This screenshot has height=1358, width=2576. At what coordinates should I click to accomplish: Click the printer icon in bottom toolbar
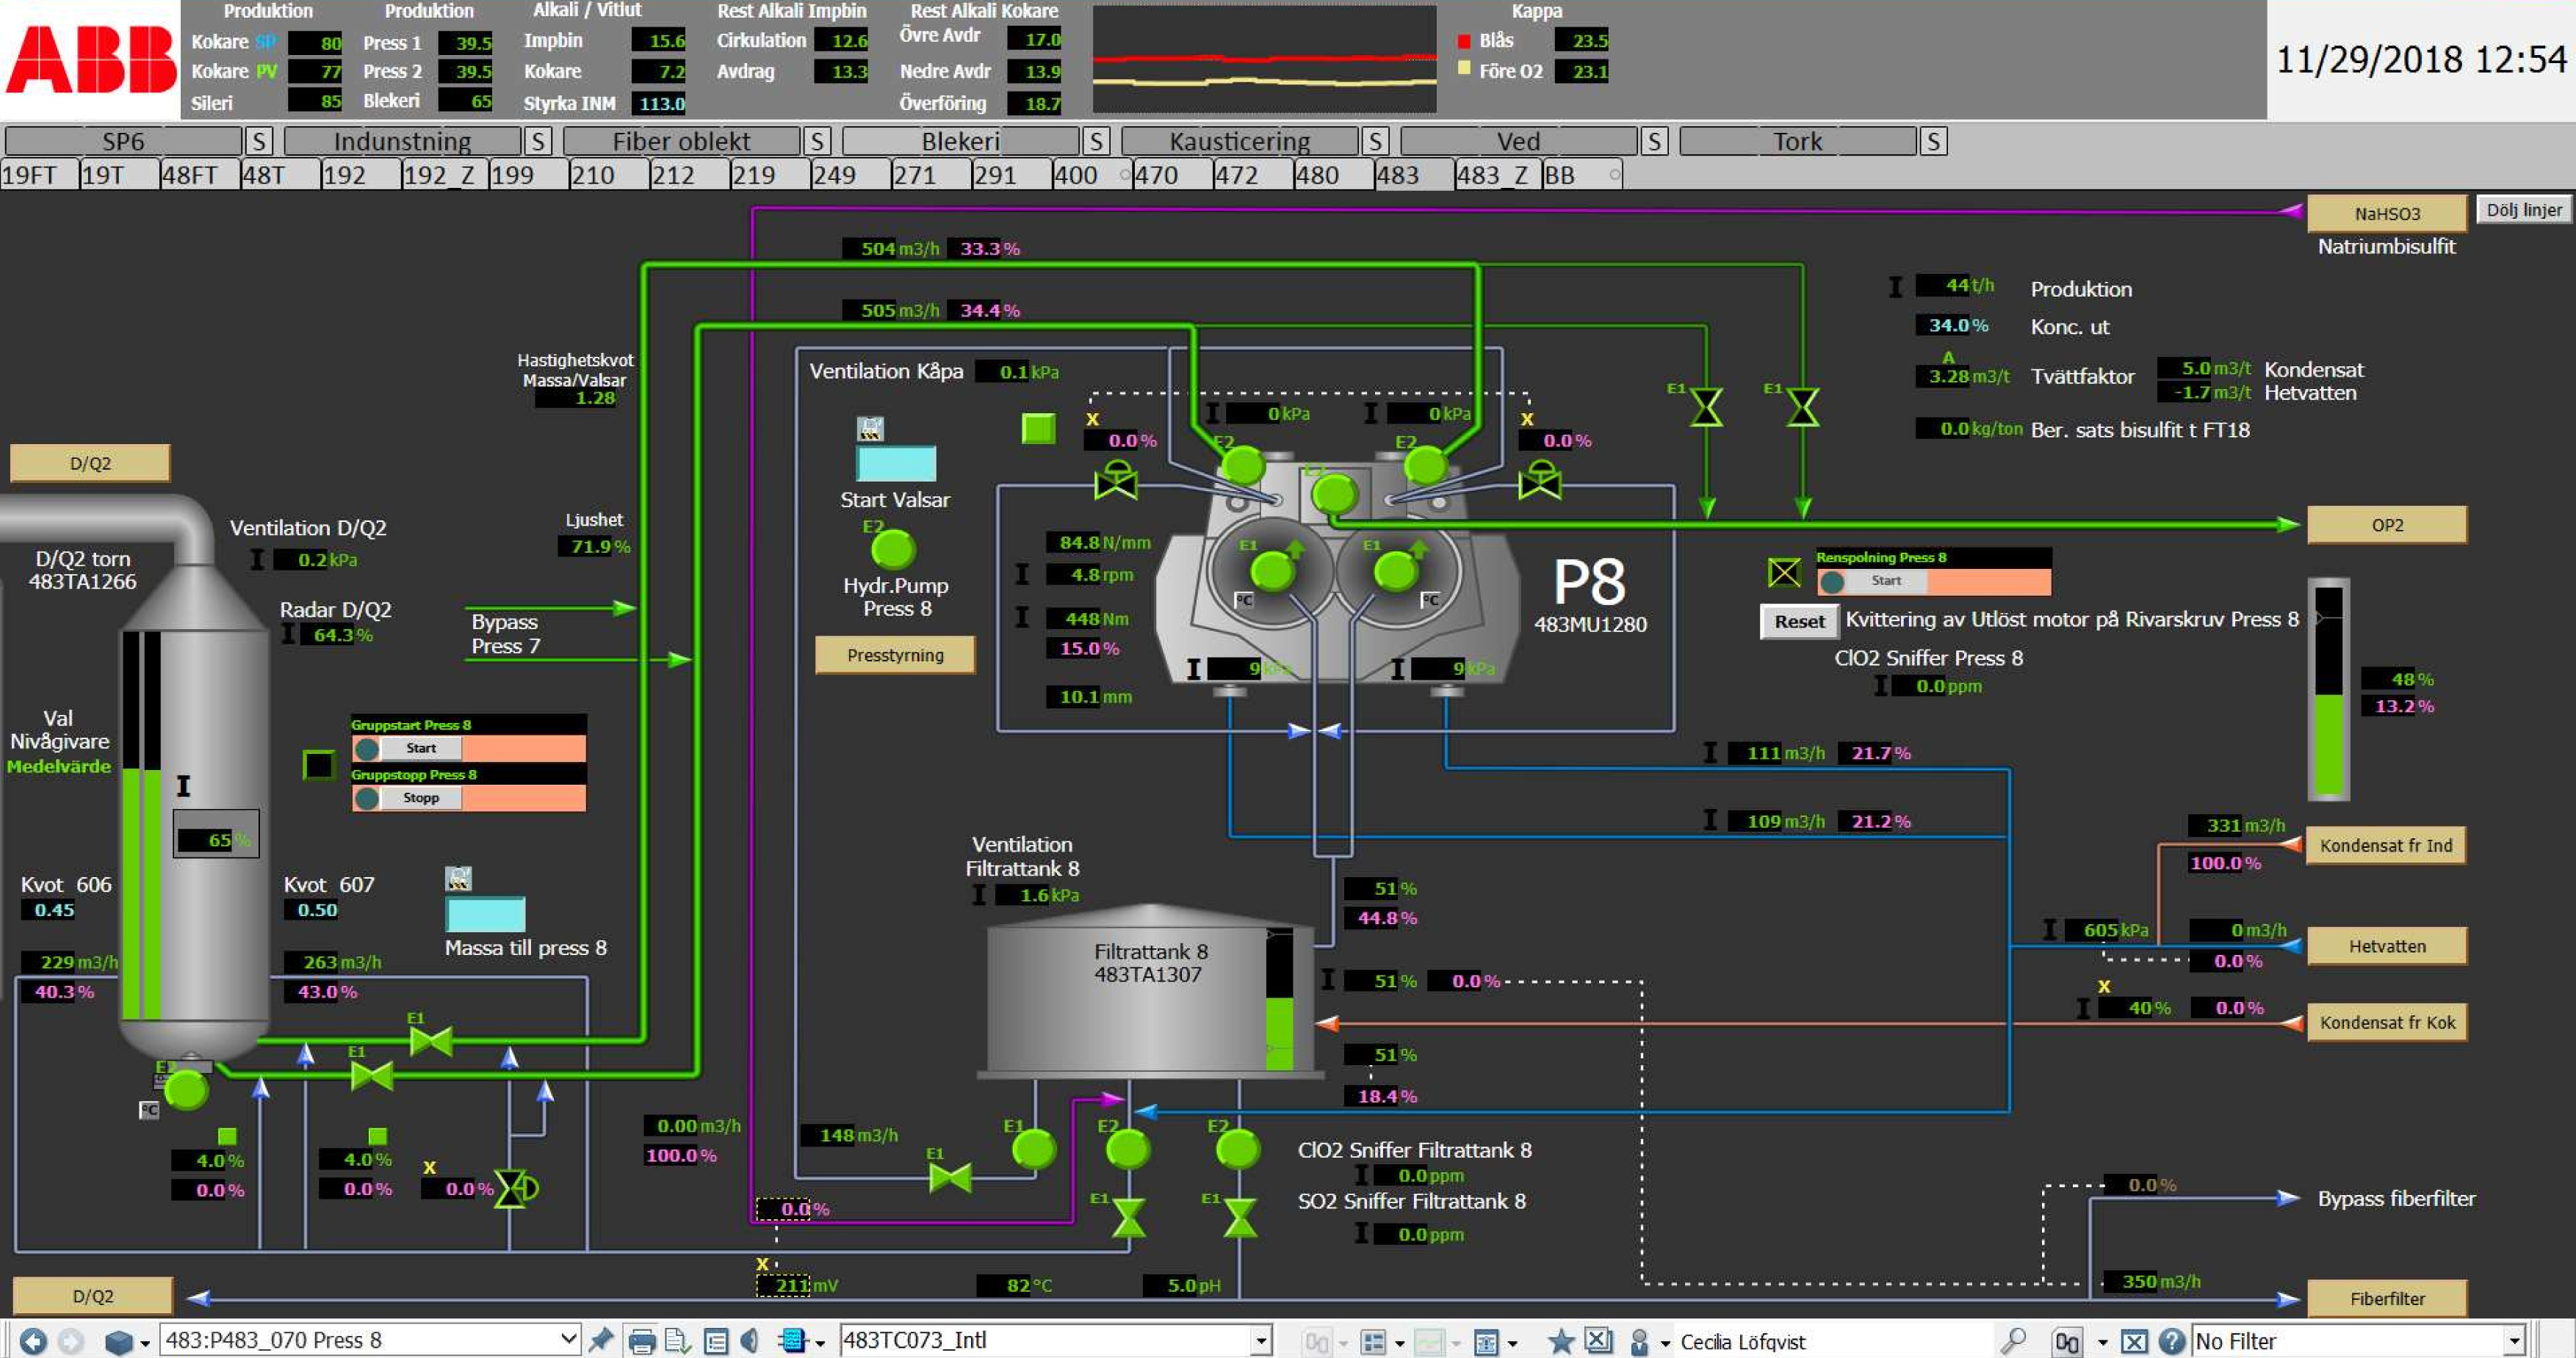642,1341
